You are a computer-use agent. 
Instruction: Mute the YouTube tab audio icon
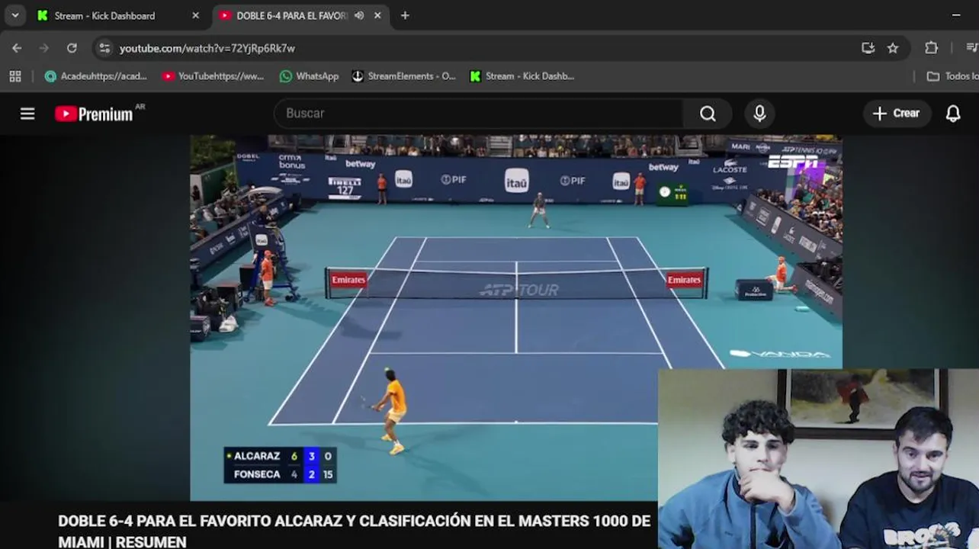pyautogui.click(x=359, y=15)
